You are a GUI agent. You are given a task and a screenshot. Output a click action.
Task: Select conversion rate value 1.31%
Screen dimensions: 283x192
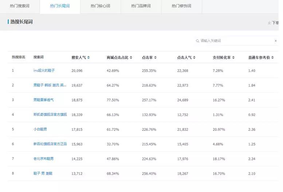218,115
